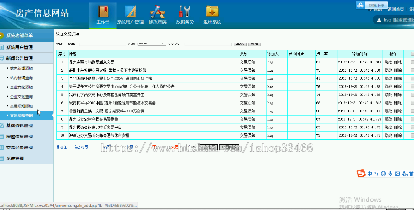Screen dimensions: 414x210
Task: Tick checkbox for row 6 新能源与节能技术交易会
Action: click(x=412, y=103)
